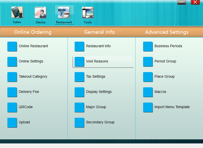Open Macros
Image resolution: width=203 pixels, height=148 pixels.
point(160,92)
